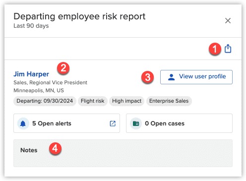The image size is (246, 181).
Task: Click the Flight risk tag
Action: pos(93,101)
